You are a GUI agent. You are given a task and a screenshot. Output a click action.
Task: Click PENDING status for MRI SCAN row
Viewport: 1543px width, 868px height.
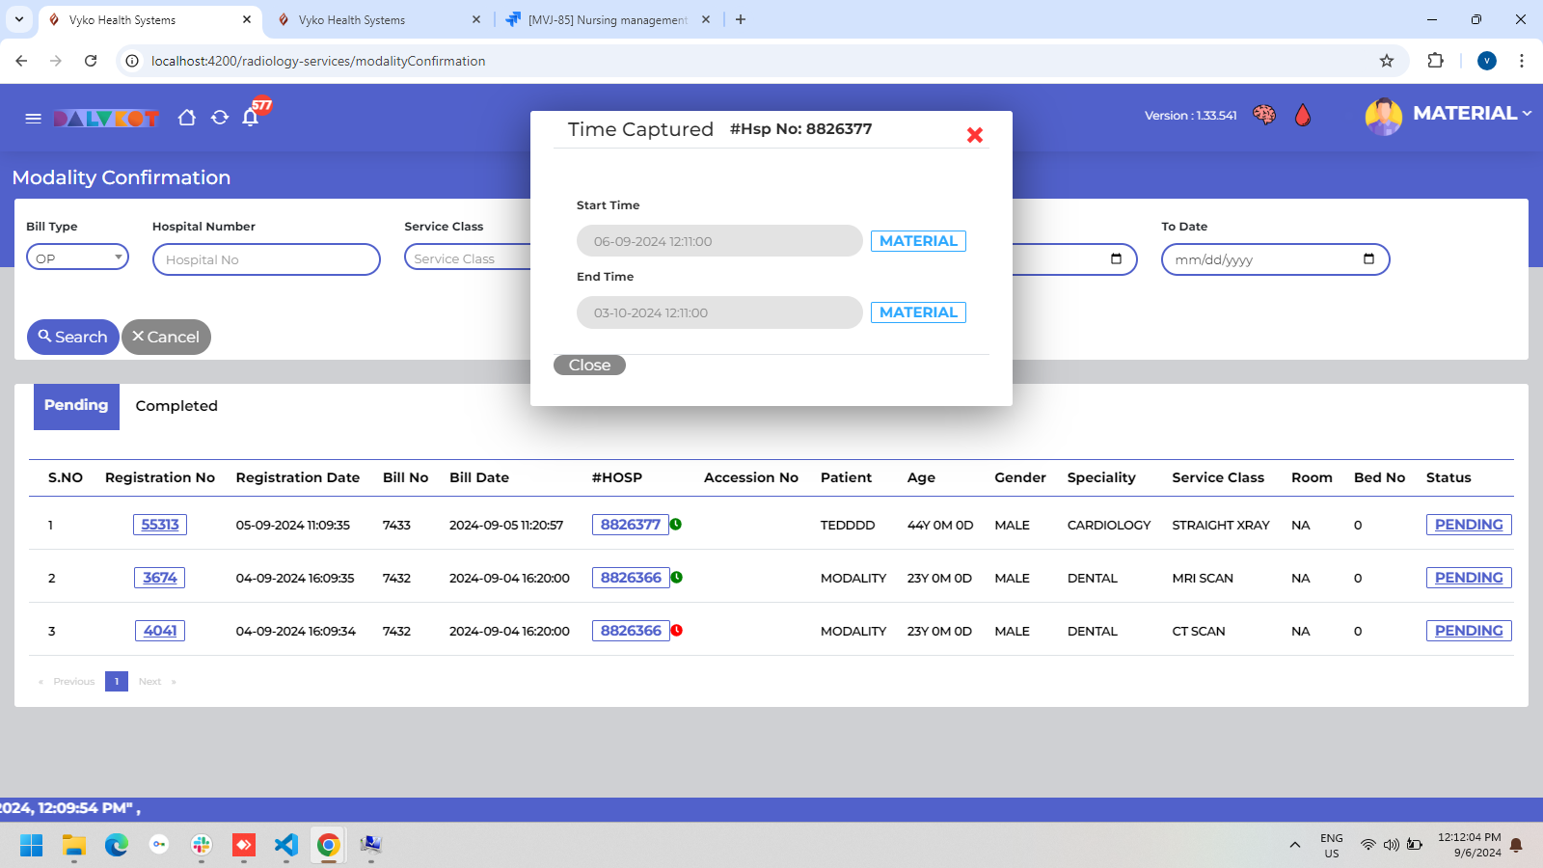tap(1468, 578)
